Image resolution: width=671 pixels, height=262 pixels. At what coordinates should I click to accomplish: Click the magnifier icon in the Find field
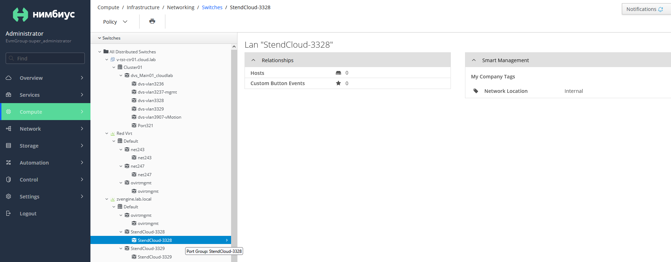(12, 58)
